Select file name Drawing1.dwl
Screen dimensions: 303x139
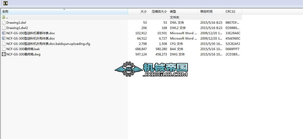tap(16, 22)
